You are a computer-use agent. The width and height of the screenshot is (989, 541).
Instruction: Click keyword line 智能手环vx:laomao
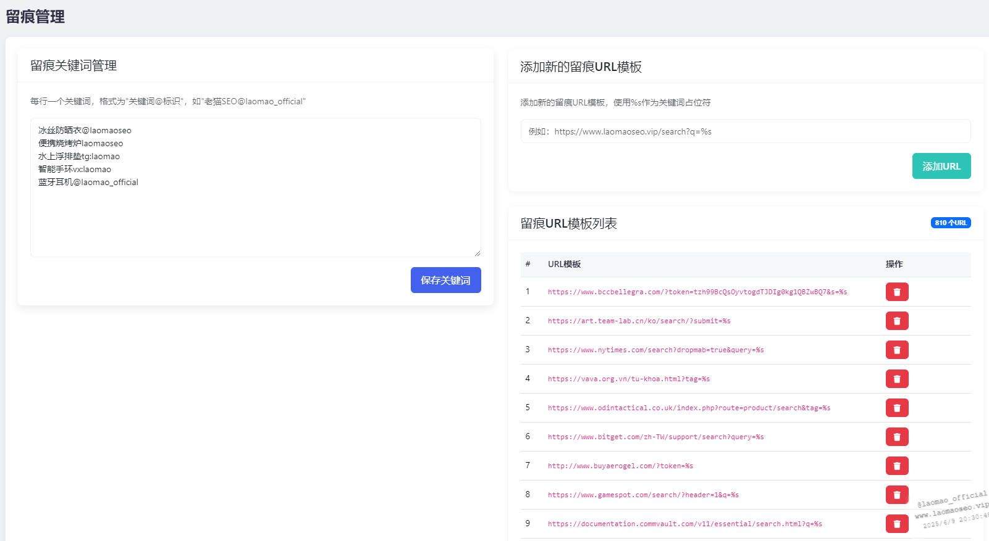click(75, 169)
